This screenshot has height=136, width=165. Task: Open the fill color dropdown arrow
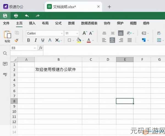83,40
